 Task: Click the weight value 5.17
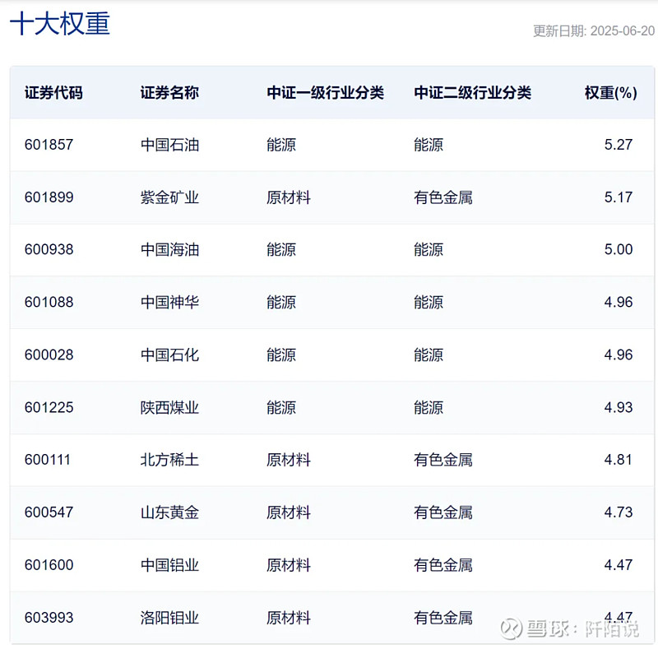coord(619,197)
